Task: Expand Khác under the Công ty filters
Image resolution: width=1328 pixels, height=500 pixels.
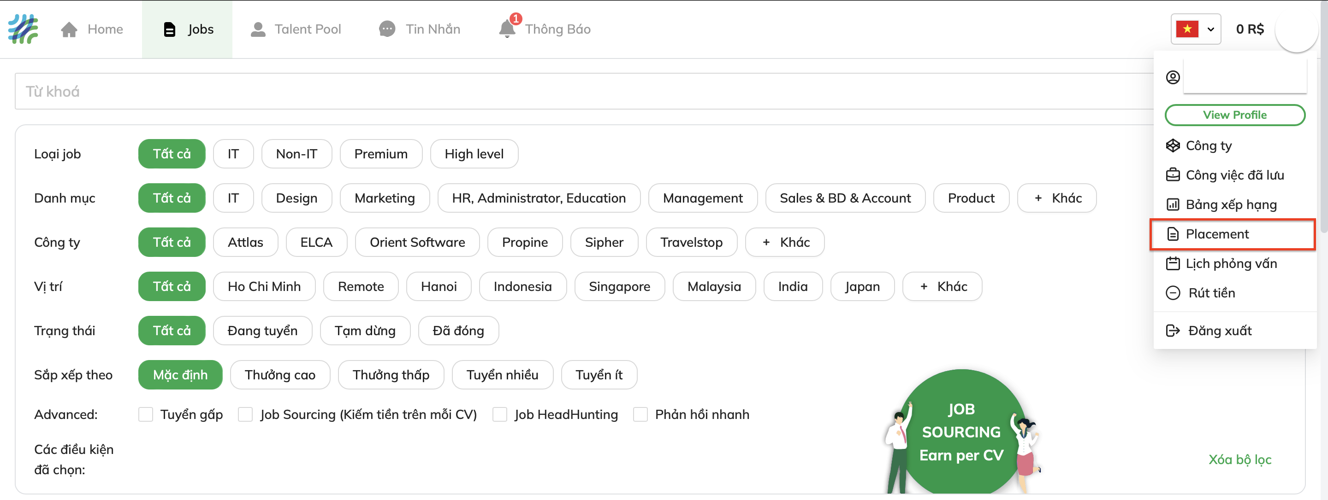Action: click(x=785, y=242)
